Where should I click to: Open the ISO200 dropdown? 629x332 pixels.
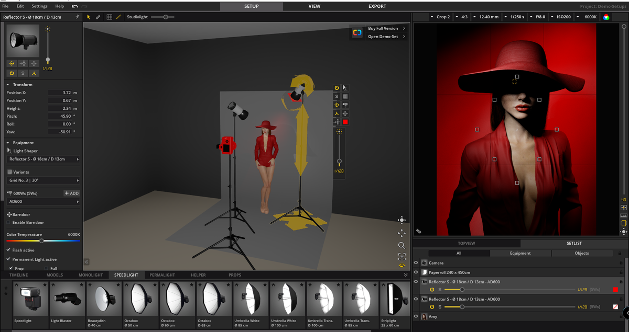[560, 17]
